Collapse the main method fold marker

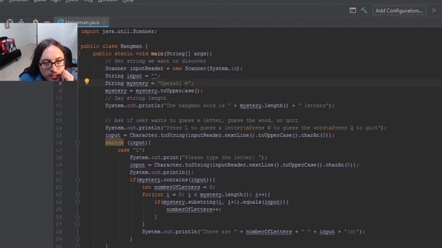[x=79, y=54]
